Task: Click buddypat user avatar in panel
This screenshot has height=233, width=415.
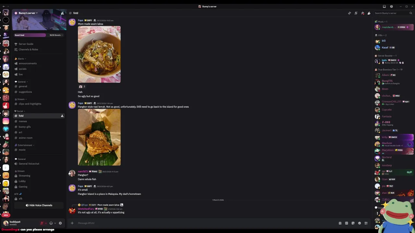Action: [6, 223]
